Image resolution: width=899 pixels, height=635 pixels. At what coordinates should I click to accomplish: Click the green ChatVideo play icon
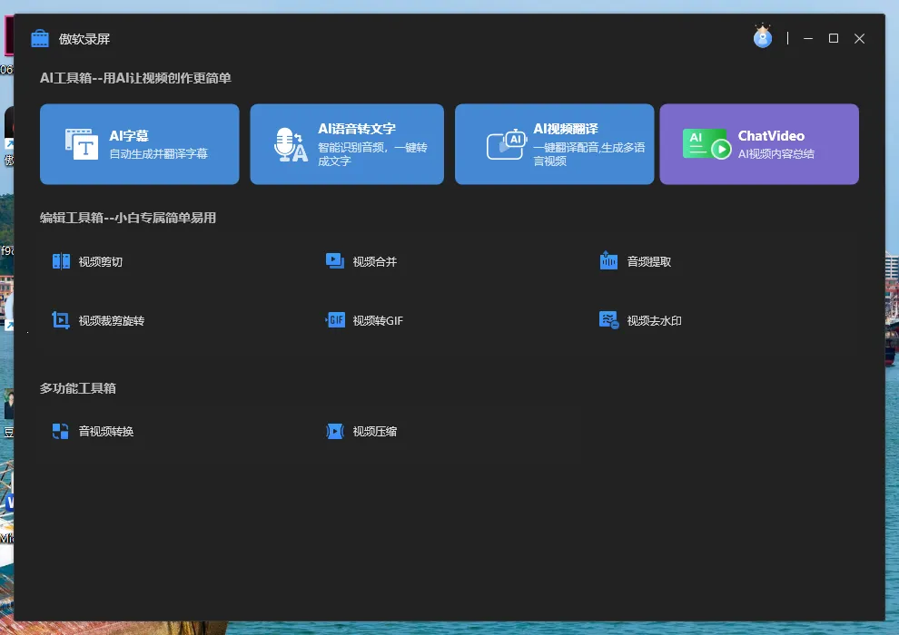(706, 143)
